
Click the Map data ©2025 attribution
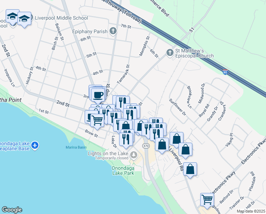(x=251, y=211)
